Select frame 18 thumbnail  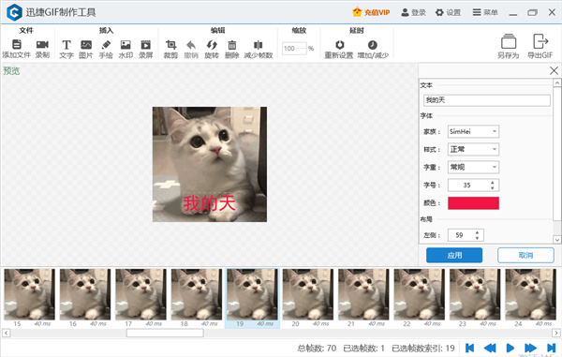click(197, 294)
